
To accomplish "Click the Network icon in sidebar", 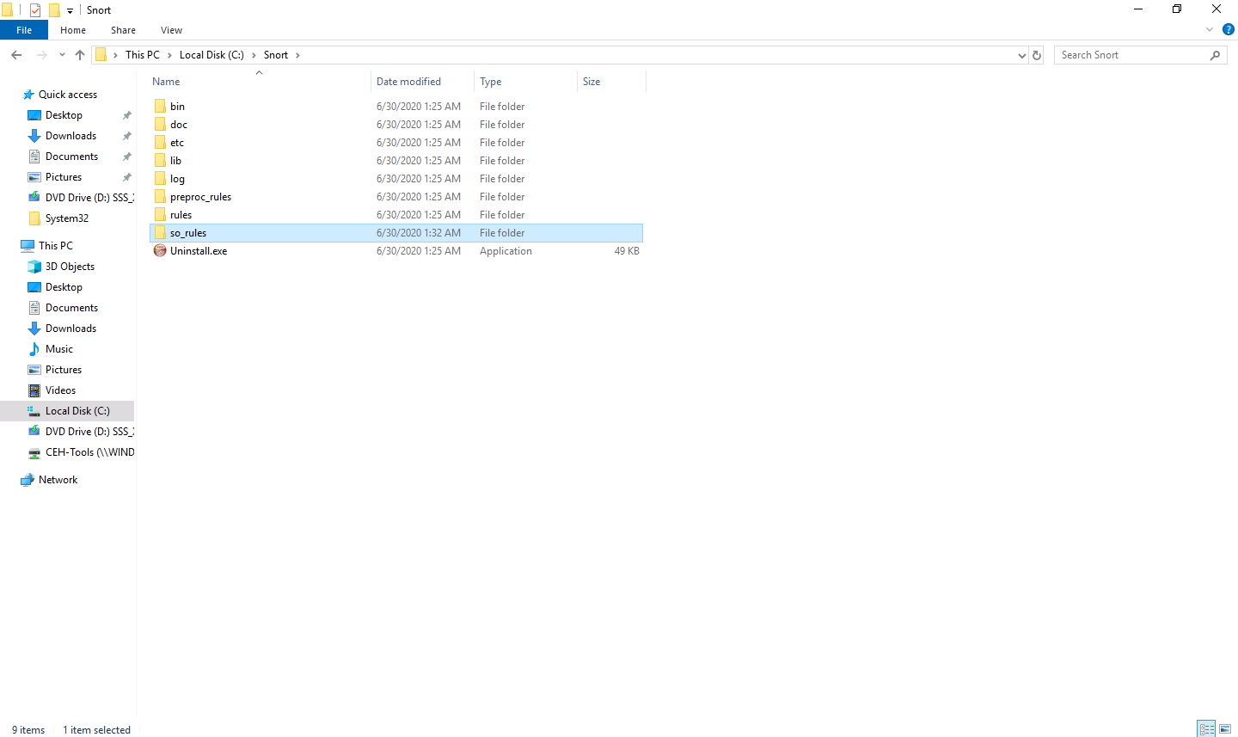I will coord(28,480).
